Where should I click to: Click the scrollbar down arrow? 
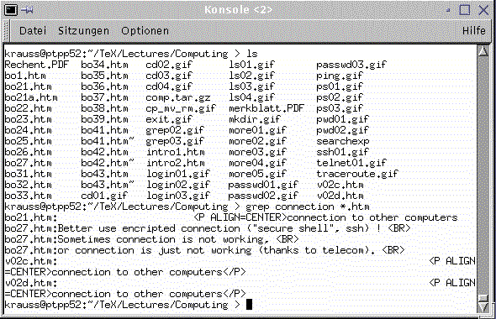tap(483, 307)
